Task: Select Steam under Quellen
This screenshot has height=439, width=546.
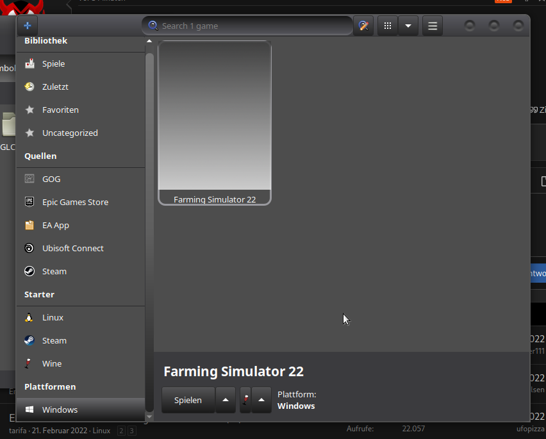Action: (x=81, y=271)
